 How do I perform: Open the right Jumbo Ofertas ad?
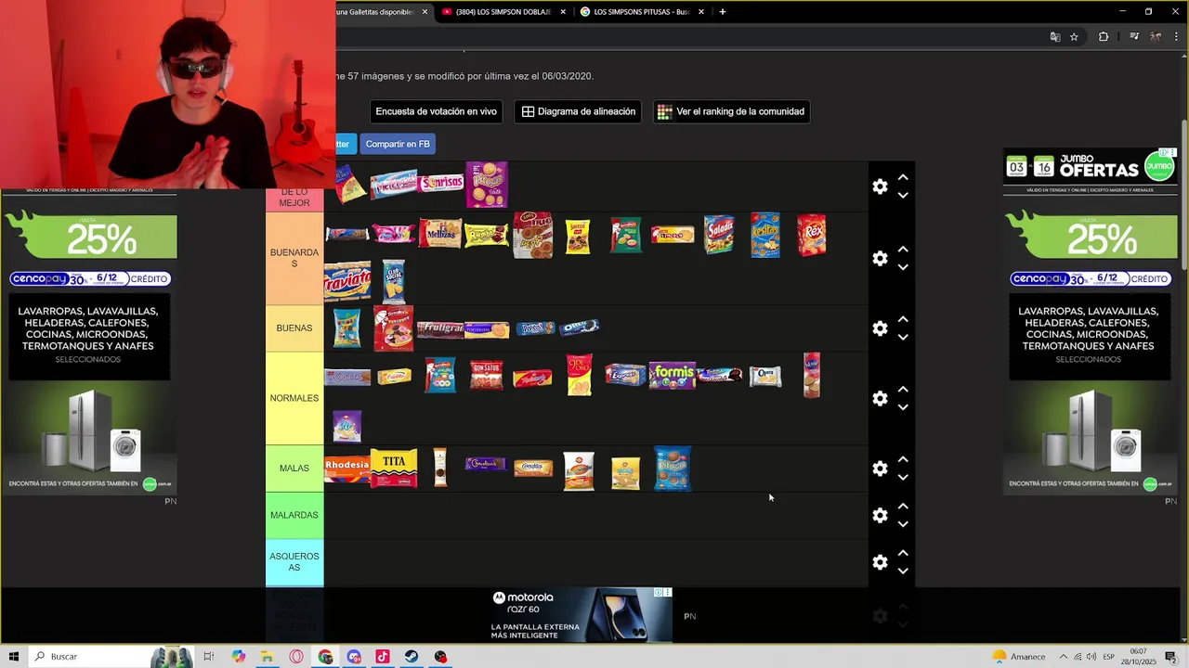pyautogui.click(x=1090, y=321)
